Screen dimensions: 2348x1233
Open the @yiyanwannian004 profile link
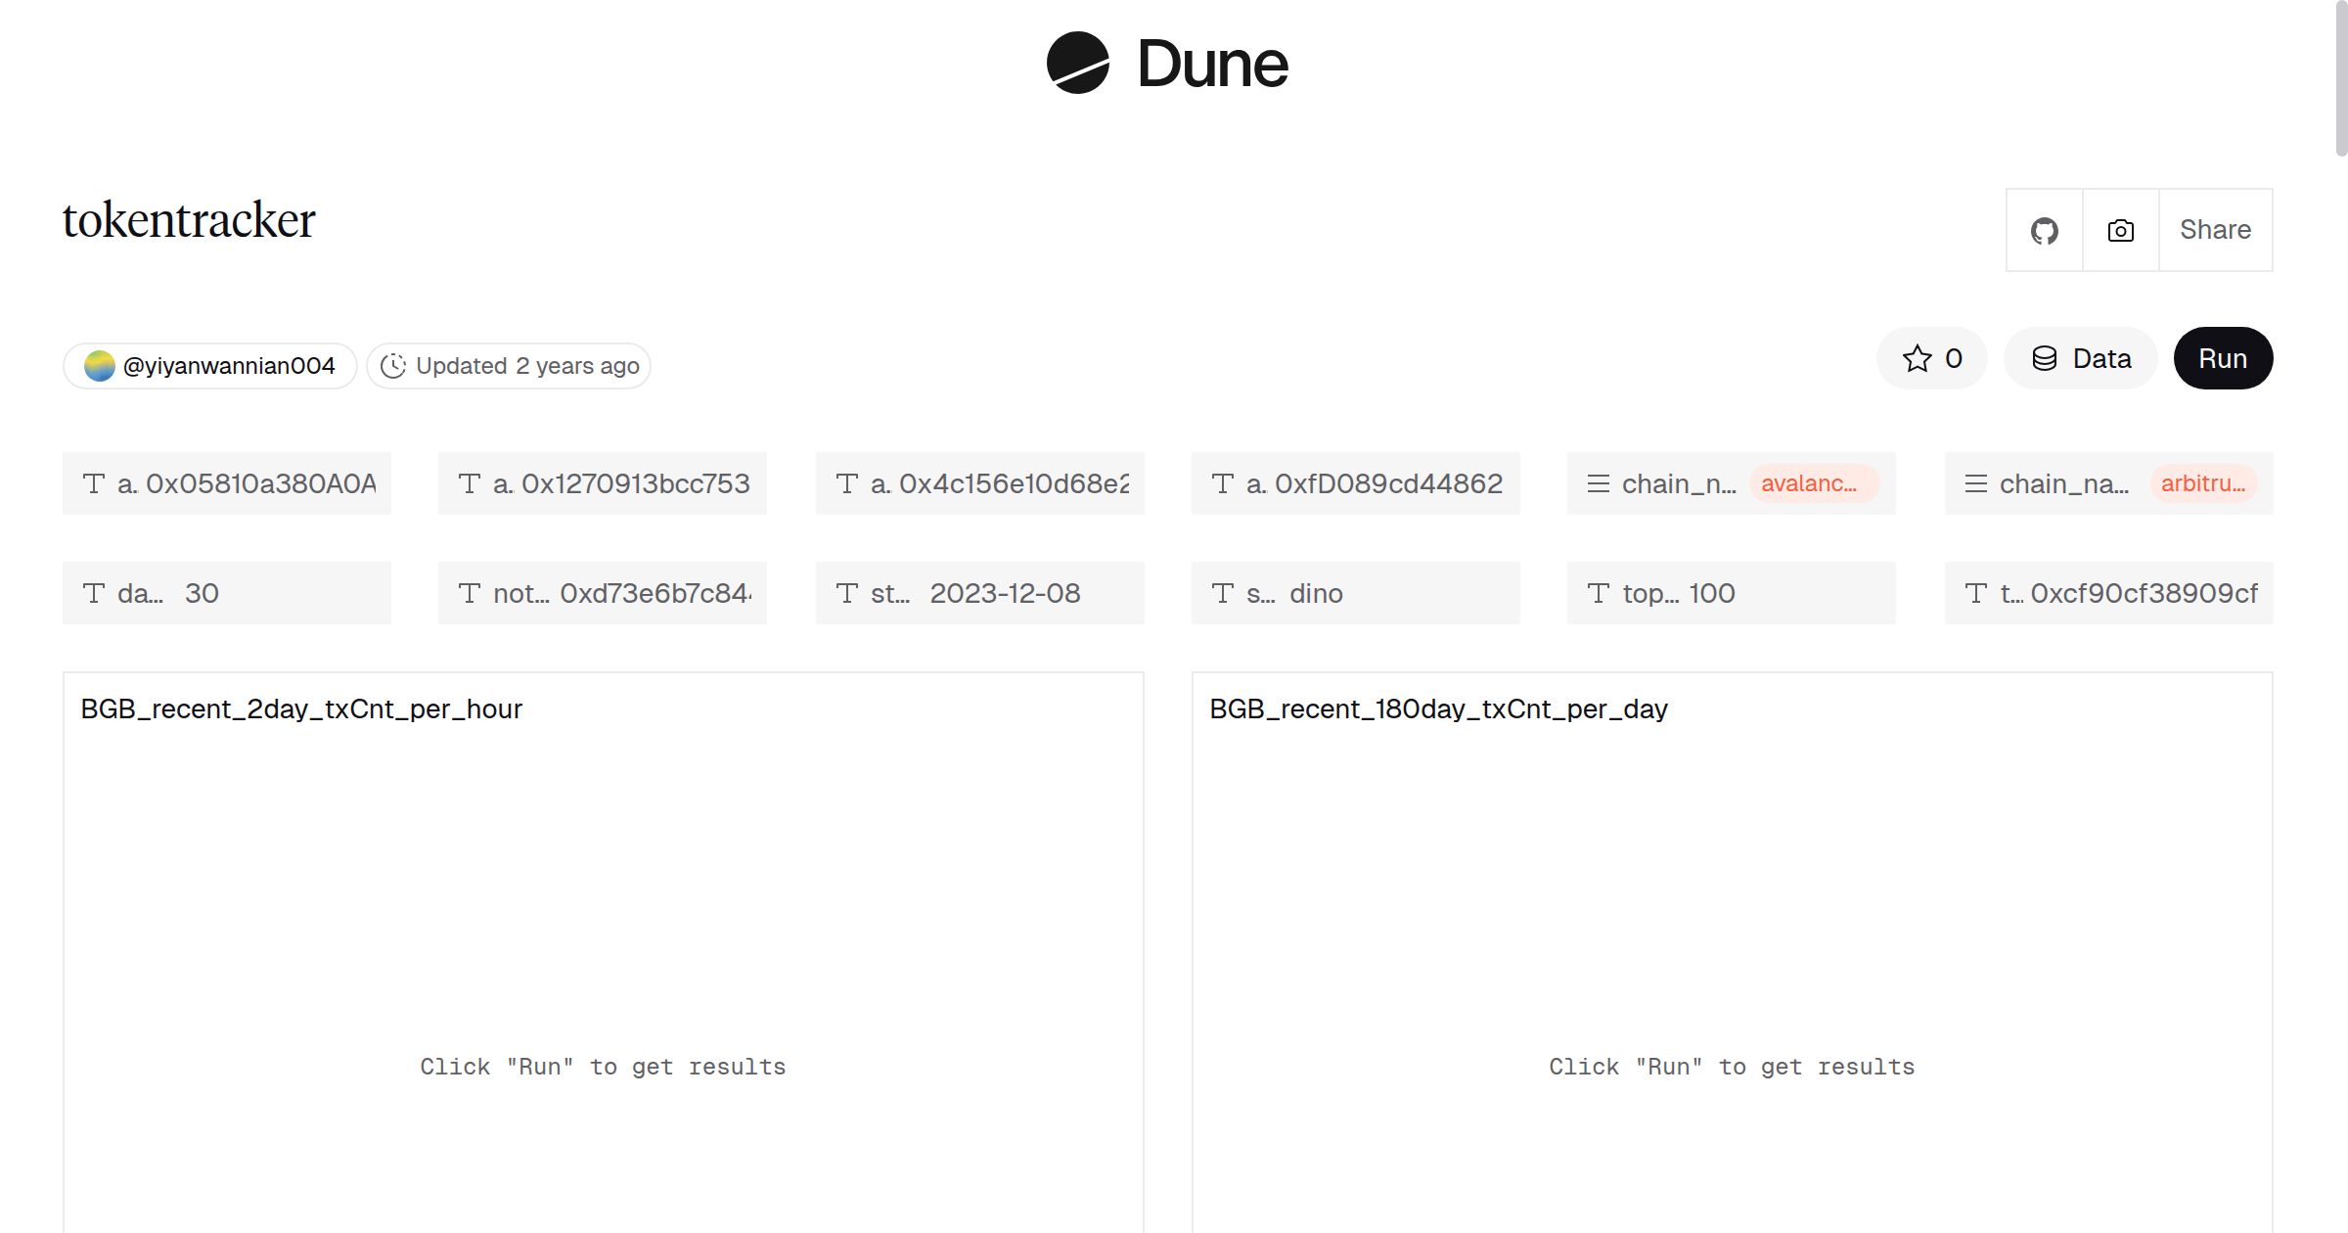tap(228, 366)
